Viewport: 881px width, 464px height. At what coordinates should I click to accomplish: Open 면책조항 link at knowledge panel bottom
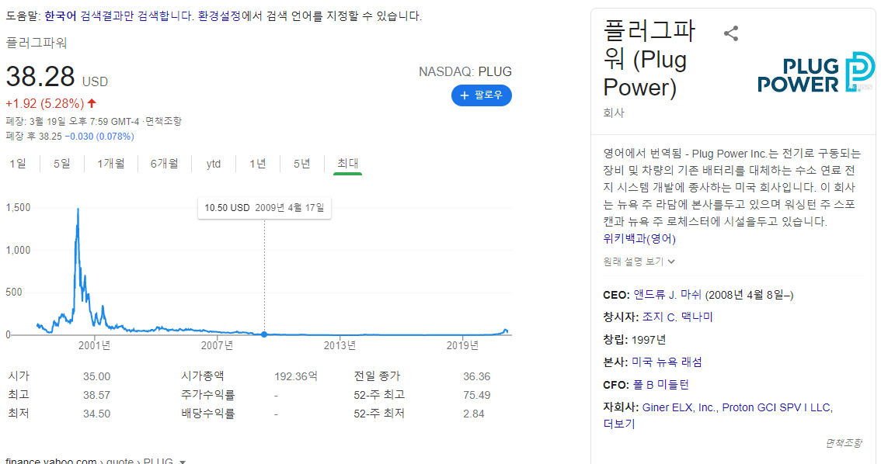tap(844, 443)
